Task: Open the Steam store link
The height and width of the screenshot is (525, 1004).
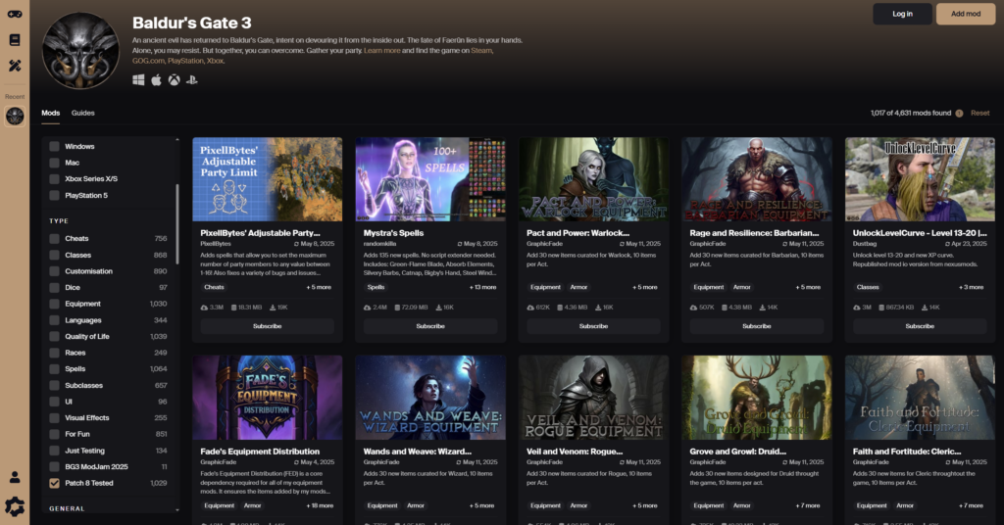Action: pyautogui.click(x=481, y=51)
